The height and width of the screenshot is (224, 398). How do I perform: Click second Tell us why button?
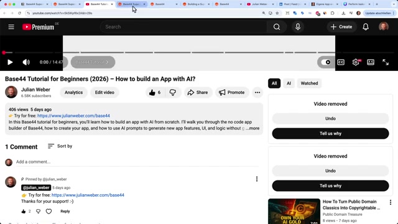point(330,186)
